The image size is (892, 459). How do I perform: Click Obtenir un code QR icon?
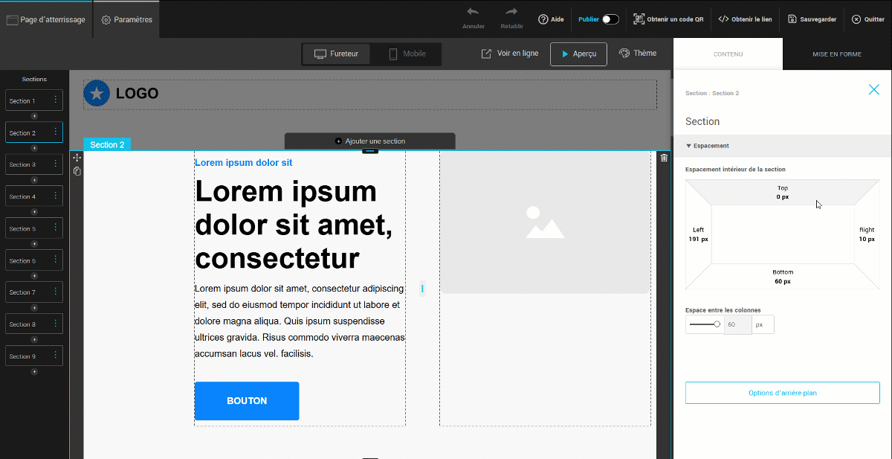pos(639,19)
